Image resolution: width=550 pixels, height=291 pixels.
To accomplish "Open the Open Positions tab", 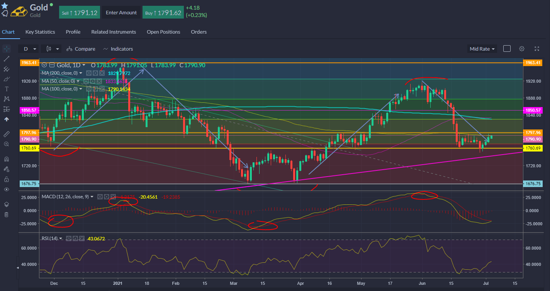I will tap(163, 32).
